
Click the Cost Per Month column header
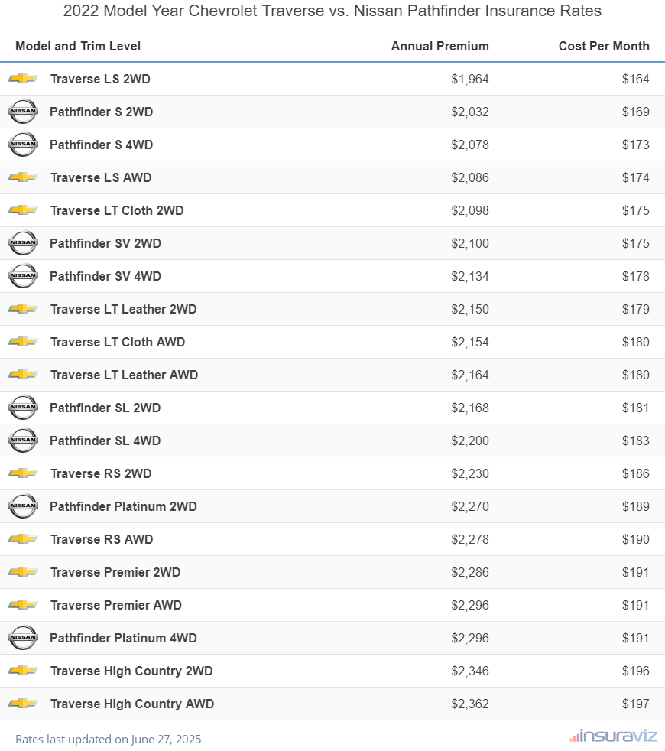pyautogui.click(x=604, y=47)
